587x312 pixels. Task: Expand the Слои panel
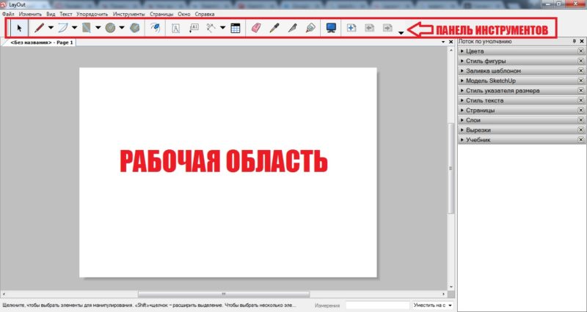pyautogui.click(x=473, y=119)
